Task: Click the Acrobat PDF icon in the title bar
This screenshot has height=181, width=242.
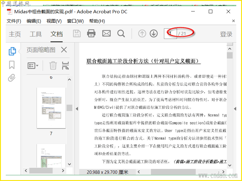Action: pos(10,12)
